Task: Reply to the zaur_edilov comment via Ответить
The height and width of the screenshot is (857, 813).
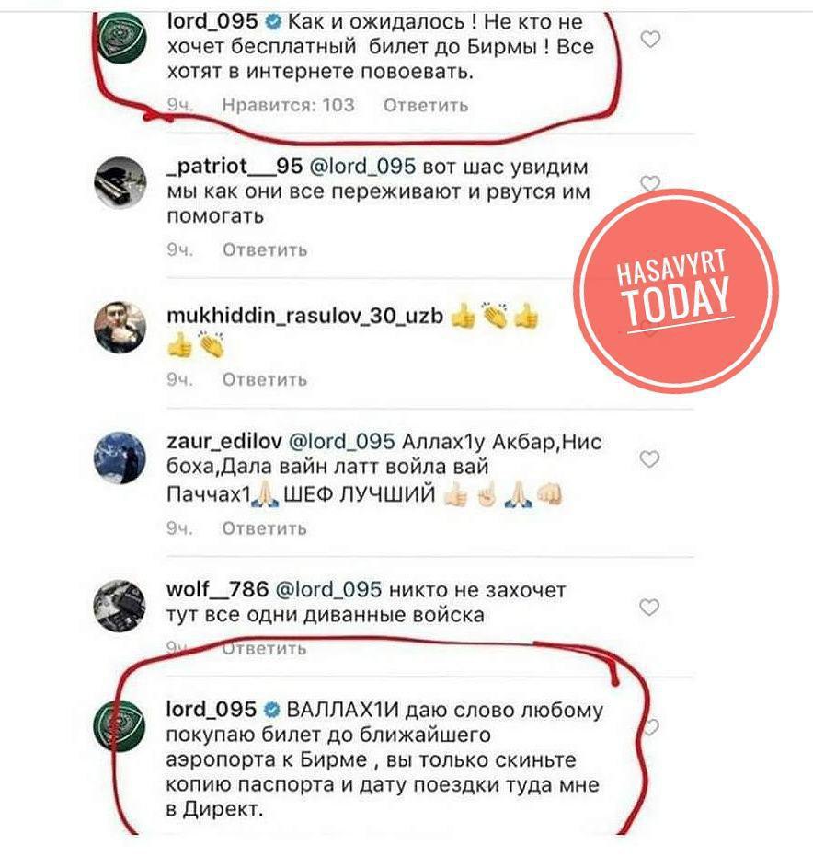Action: tap(264, 528)
